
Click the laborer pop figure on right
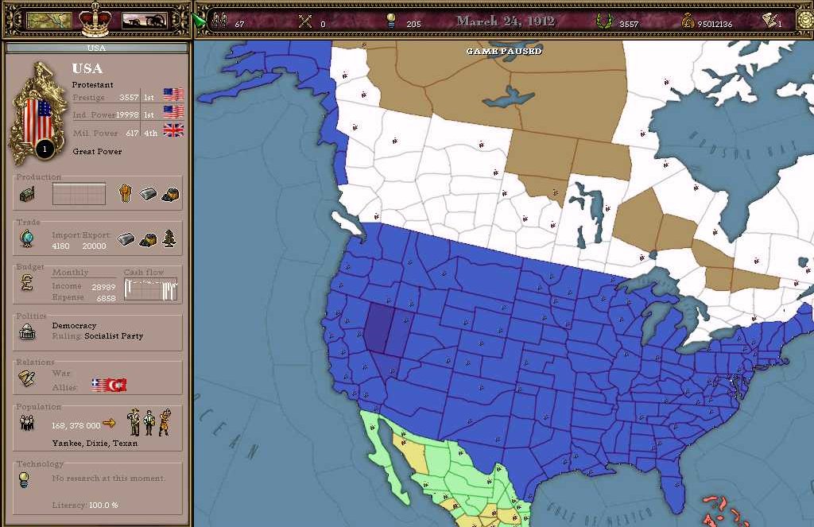point(165,422)
